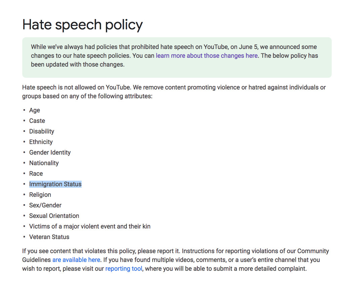Click the "Sexual Orientation" list item
The height and width of the screenshot is (281, 344).
coord(54,216)
